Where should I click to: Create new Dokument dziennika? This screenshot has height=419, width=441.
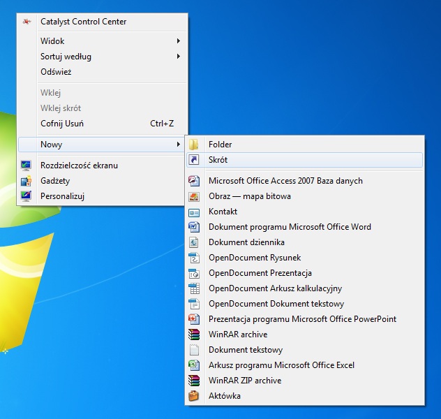click(x=305, y=242)
